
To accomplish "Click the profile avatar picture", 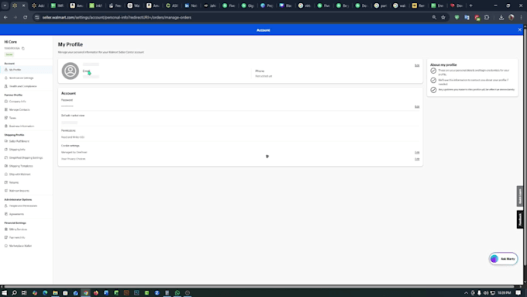I will coord(71,71).
